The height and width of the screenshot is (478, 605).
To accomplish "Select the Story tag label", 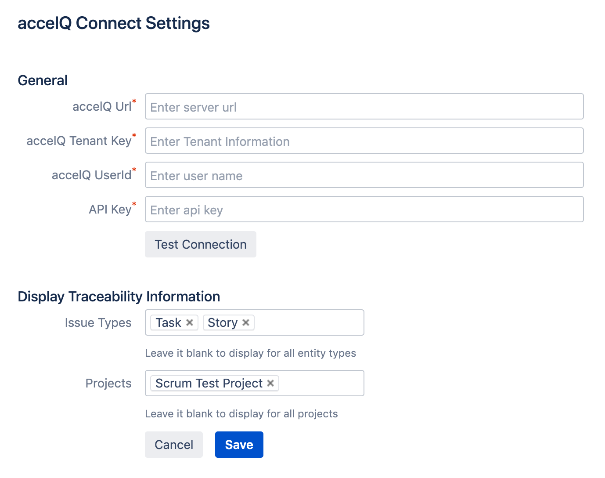I will coord(223,322).
